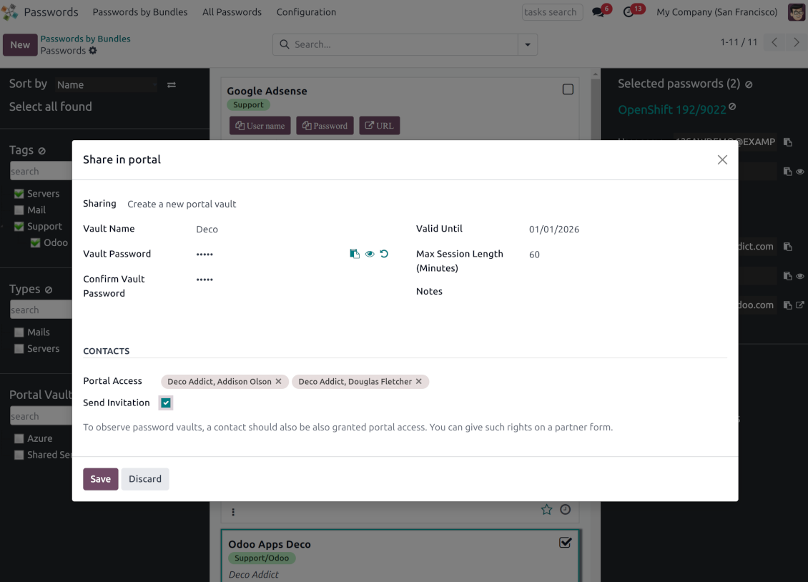Regenerate vault password with refresh icon
808x582 pixels.
384,253
